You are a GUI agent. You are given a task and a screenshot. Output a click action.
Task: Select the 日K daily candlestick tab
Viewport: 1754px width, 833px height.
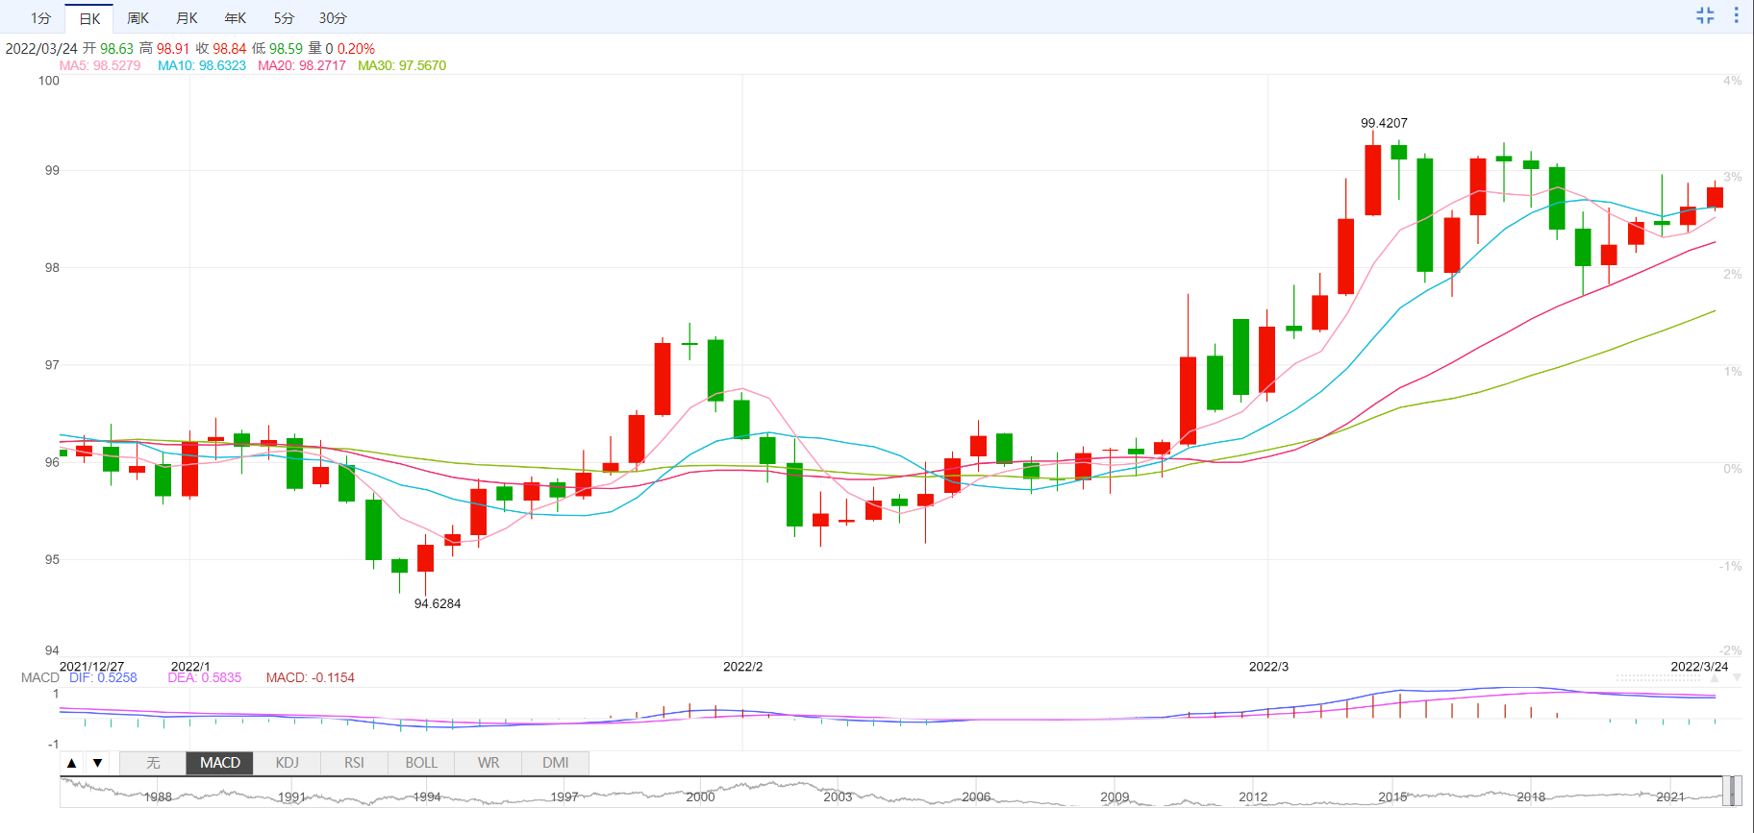89,18
